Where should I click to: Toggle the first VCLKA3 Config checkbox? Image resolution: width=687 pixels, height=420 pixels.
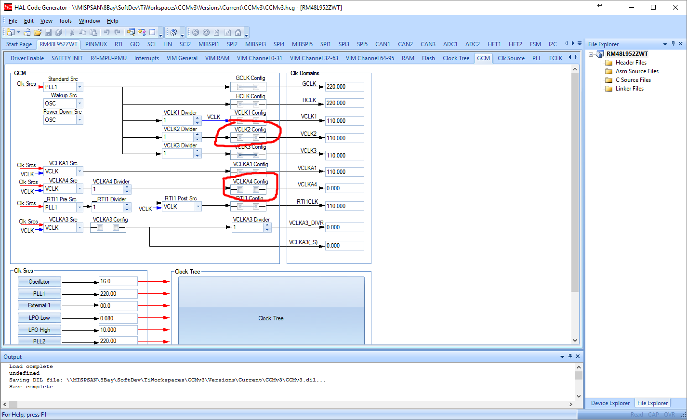coord(100,228)
